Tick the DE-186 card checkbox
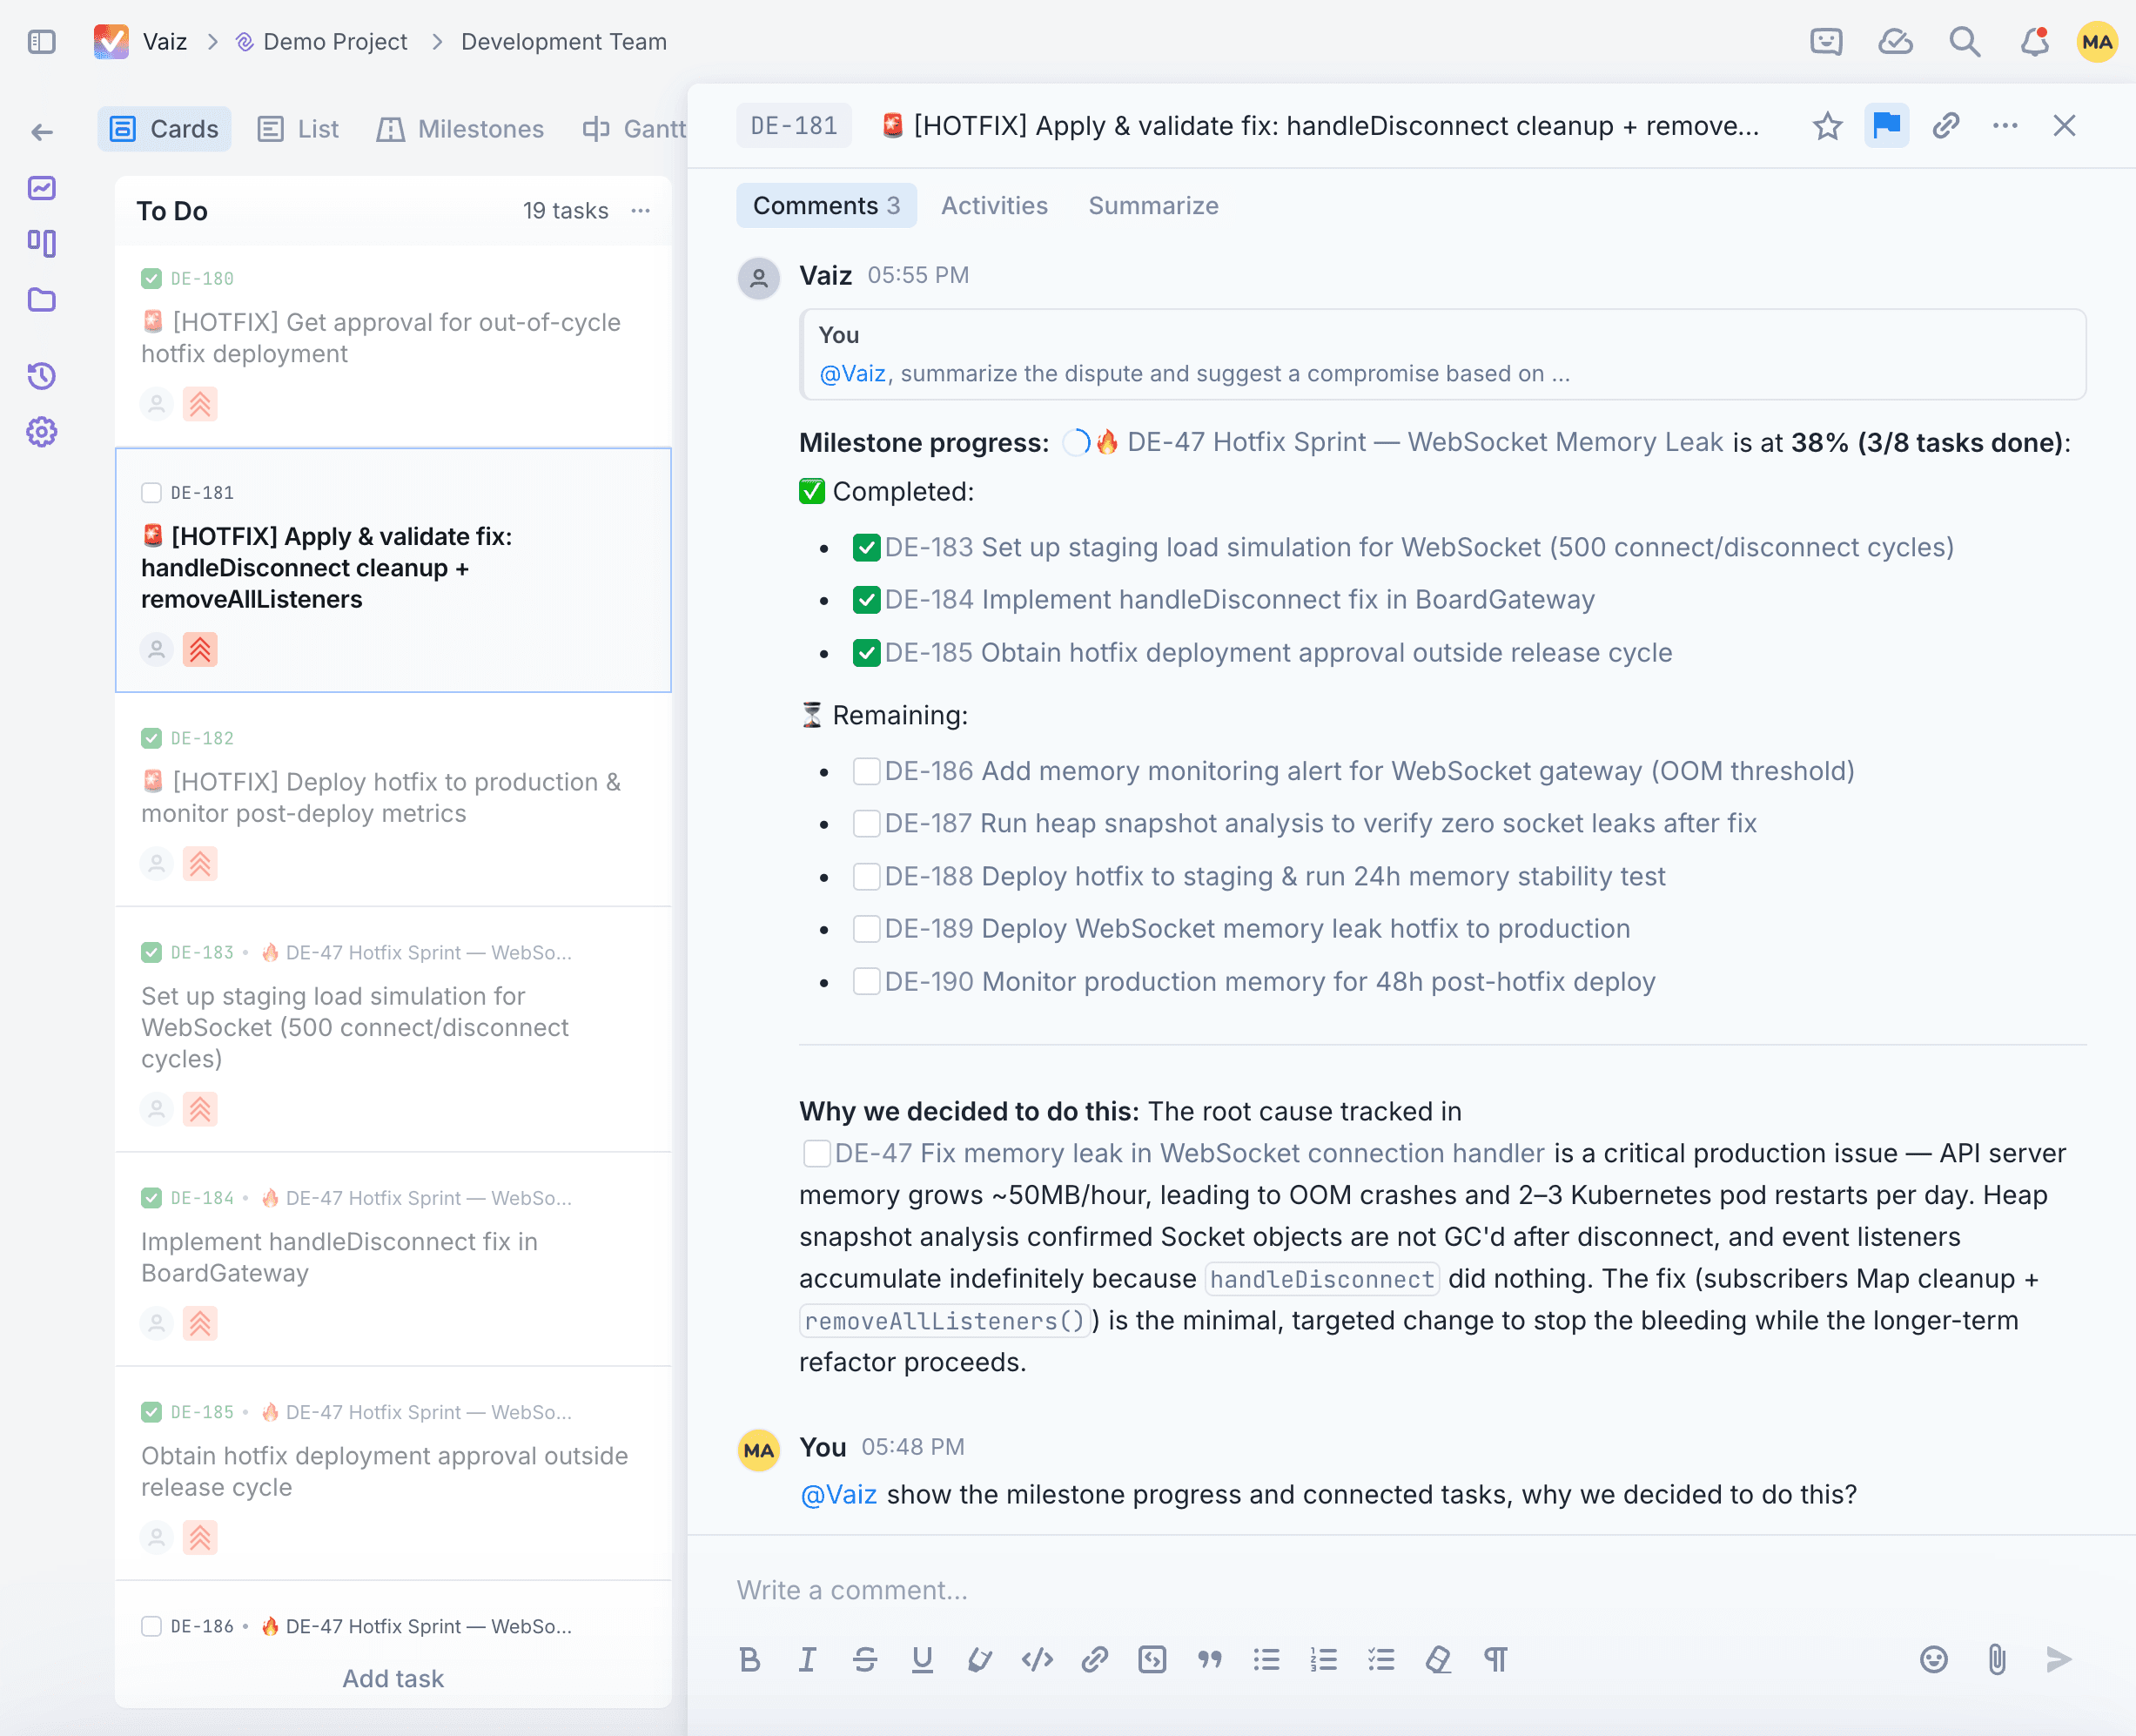The image size is (2136, 1736). click(x=152, y=1627)
